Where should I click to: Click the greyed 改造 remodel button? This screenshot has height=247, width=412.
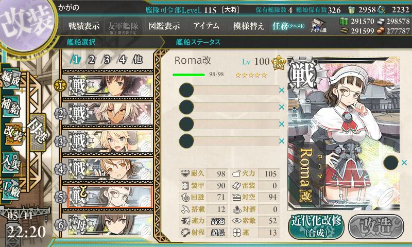[x=376, y=226]
